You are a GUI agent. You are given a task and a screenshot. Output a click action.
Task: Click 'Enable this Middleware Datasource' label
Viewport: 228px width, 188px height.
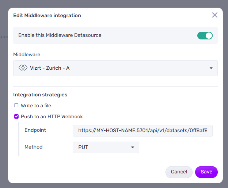coord(60,35)
